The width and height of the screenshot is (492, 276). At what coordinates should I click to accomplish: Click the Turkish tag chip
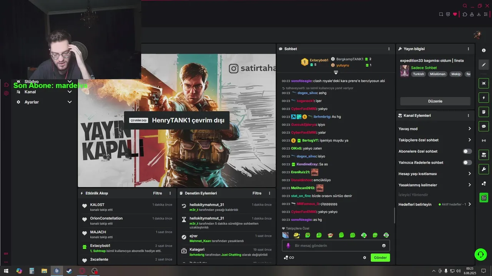click(418, 74)
